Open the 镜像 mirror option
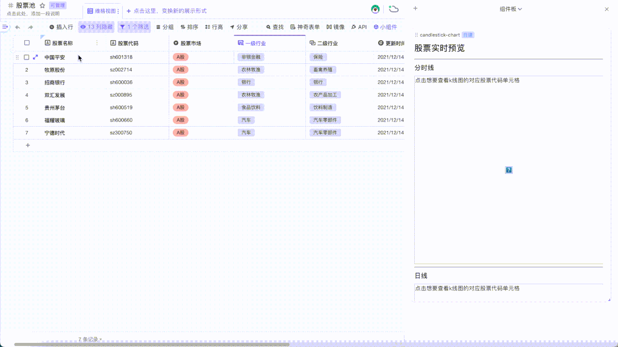Screen dimensions: 618x347 click(335, 27)
